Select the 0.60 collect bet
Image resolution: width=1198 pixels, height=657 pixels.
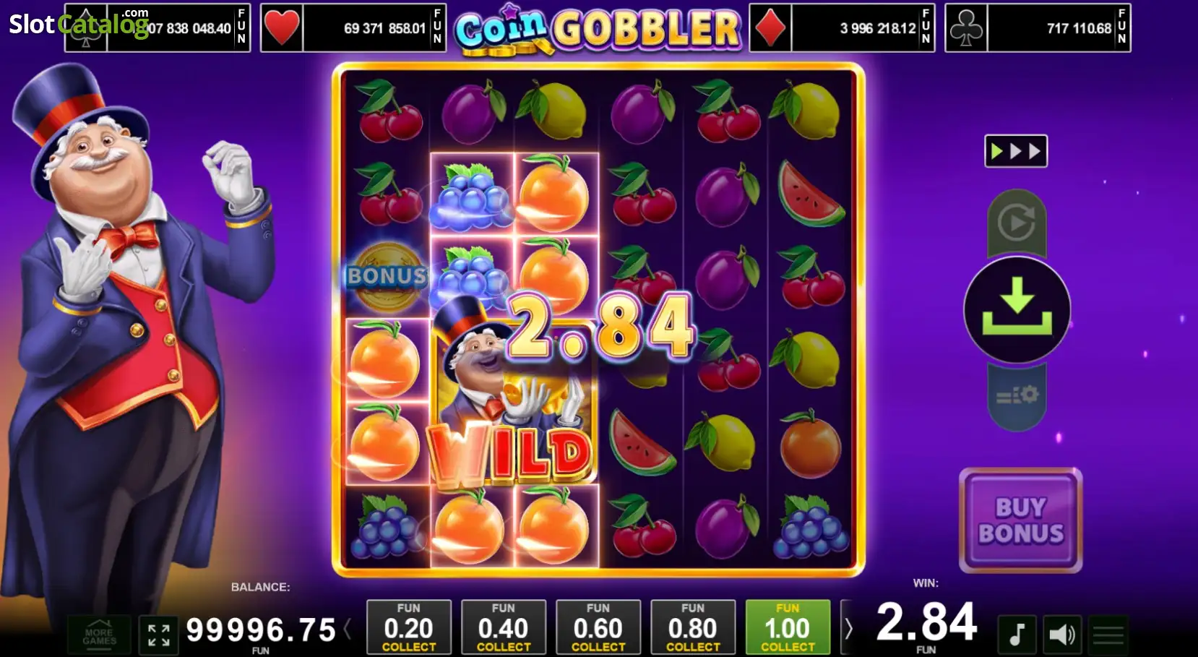pos(598,627)
